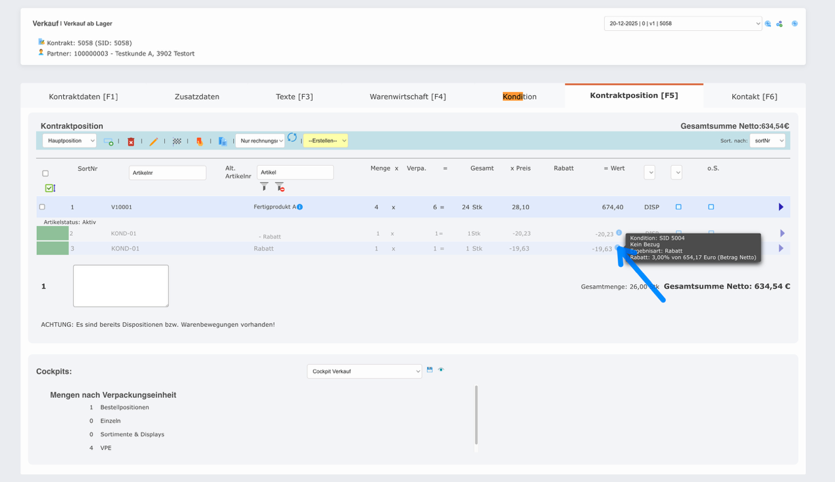Check the checkbox for row V10001

tap(42, 207)
